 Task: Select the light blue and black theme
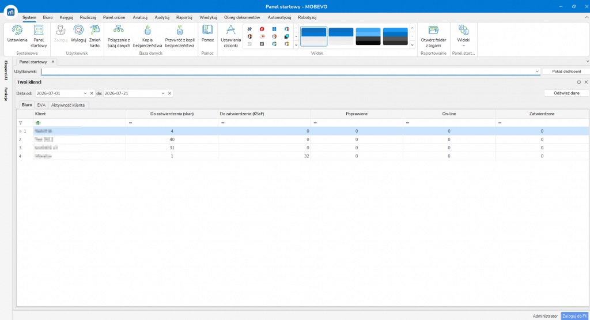click(368, 36)
